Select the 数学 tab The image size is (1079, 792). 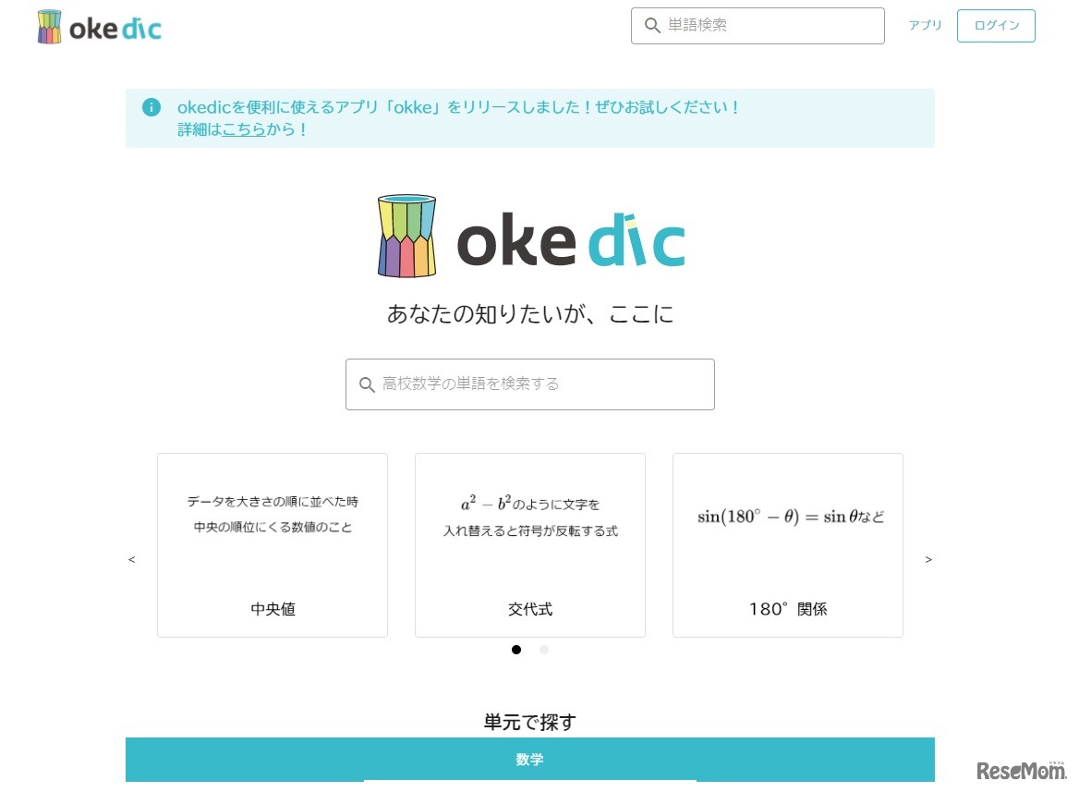tap(530, 759)
